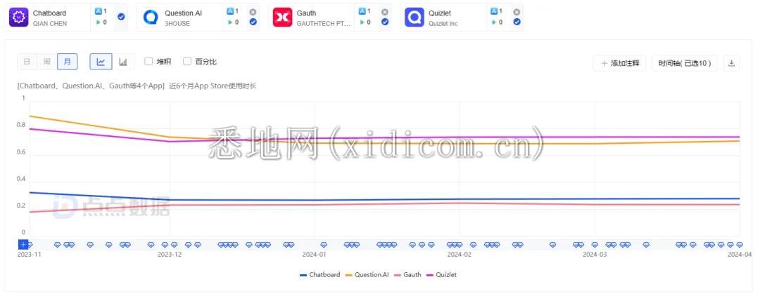Enable the 百分比 percentage checkbox

tap(187, 61)
